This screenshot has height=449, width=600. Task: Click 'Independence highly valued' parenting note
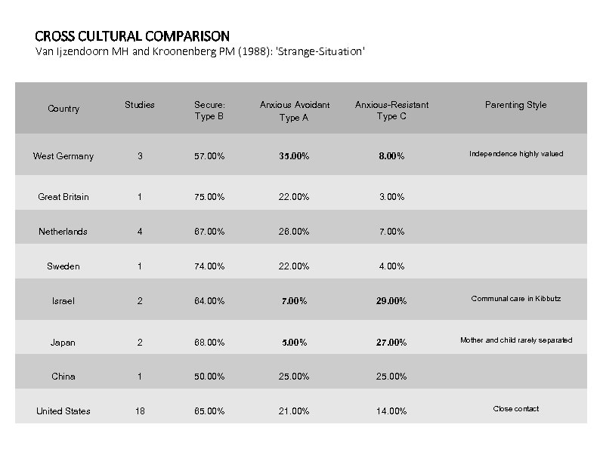pos(515,154)
